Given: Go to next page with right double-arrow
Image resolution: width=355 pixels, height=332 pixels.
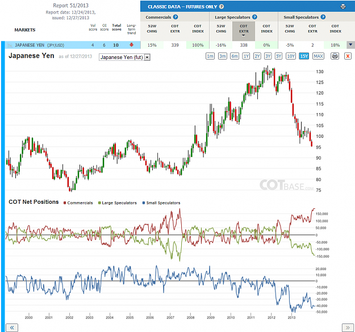Looking at the screenshot, I should [348, 327].
